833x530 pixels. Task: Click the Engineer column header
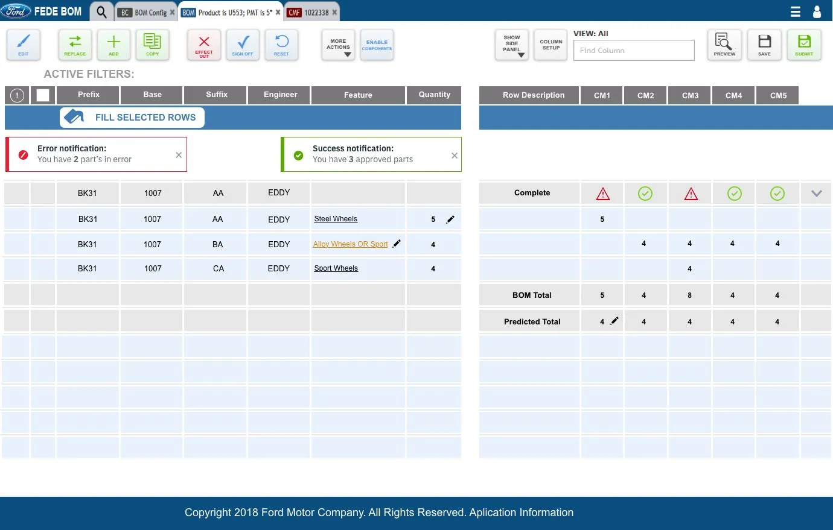[280, 95]
